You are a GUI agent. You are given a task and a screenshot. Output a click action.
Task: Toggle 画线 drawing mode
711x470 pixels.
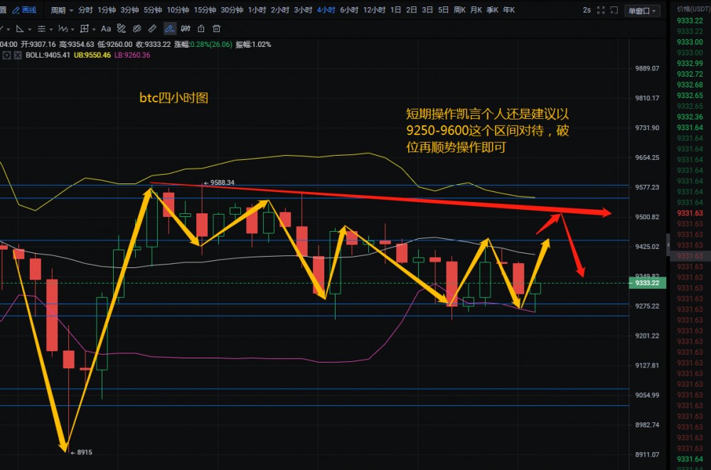25,11
